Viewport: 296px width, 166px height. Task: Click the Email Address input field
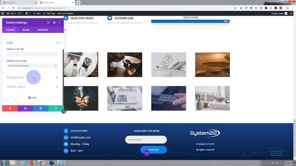146,140
